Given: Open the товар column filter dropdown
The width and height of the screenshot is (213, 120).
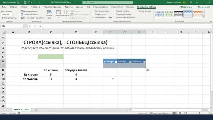Looking at the screenshot, I should pyautogui.click(x=130, y=62).
